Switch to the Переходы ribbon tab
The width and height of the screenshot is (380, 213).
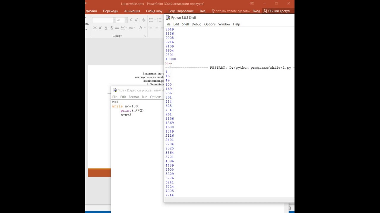[x=110, y=11]
